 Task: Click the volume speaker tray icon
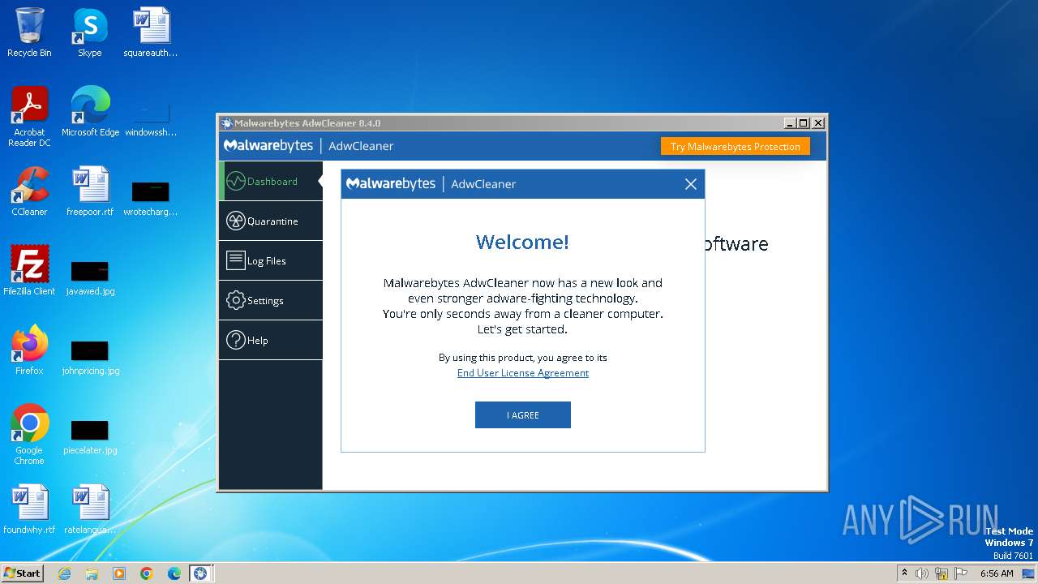(922, 573)
